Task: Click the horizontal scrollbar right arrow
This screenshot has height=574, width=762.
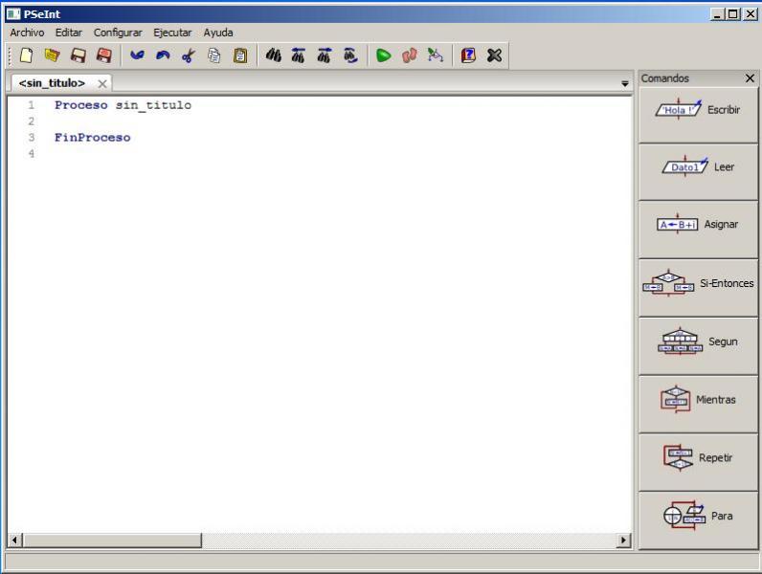Action: pyautogui.click(x=623, y=540)
